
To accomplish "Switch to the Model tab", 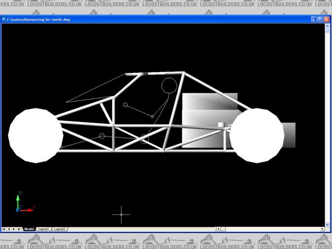I will (x=29, y=229).
